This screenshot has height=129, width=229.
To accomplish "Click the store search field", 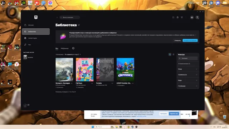I will click(70, 18).
